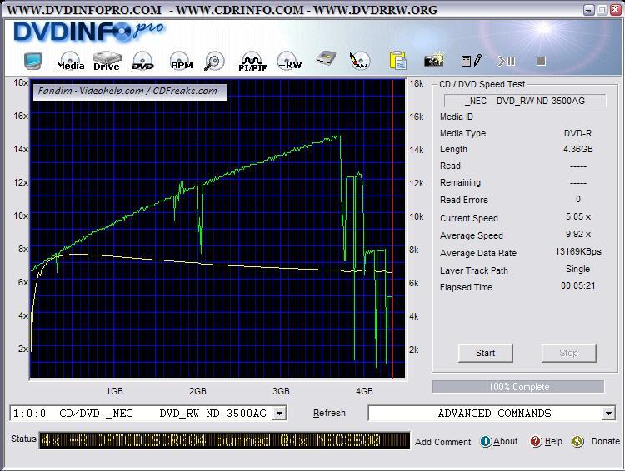625x471 pixels.
Task: Click the Read Errors label
Action: tap(463, 200)
